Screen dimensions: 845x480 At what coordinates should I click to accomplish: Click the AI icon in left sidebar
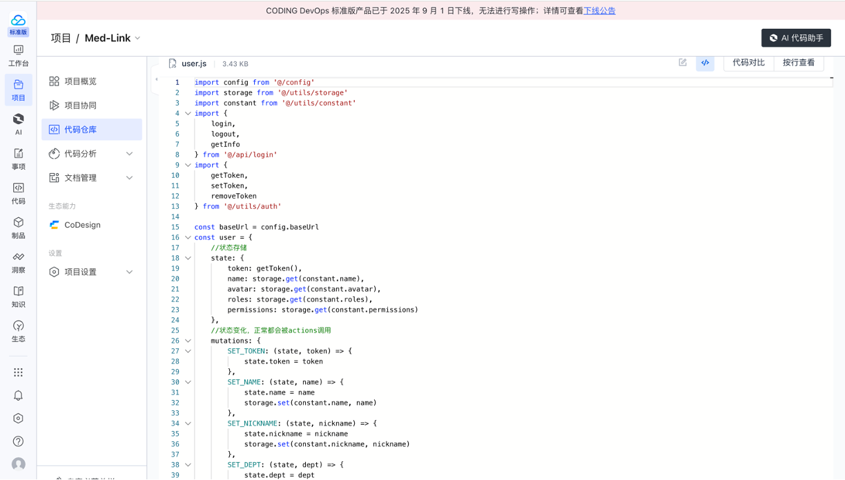[x=19, y=124]
